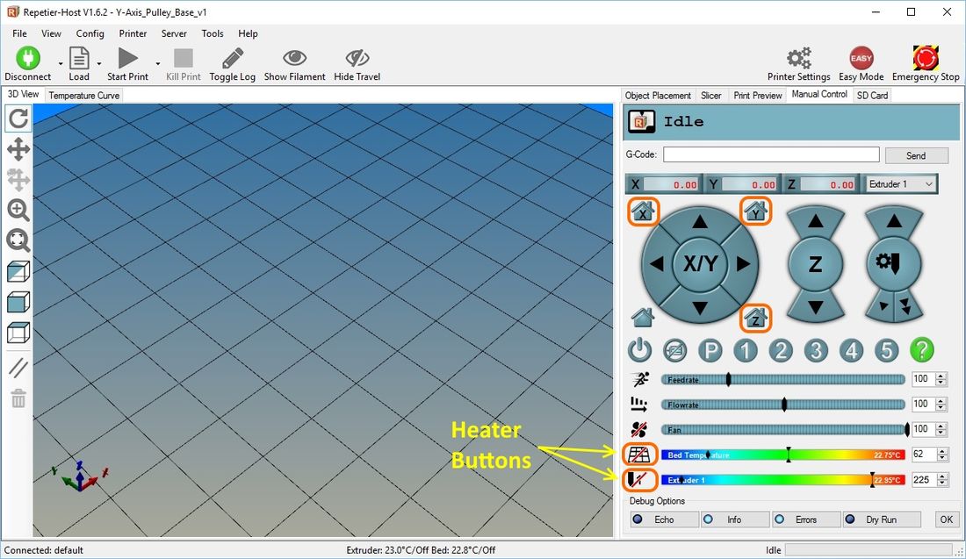Open the Load file icon

tap(79, 59)
